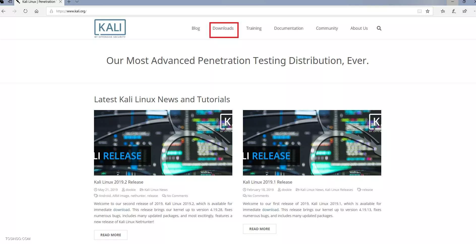Click the Kali Linux 2019.2 Release title
The height and width of the screenshot is (244, 476).
click(119, 182)
